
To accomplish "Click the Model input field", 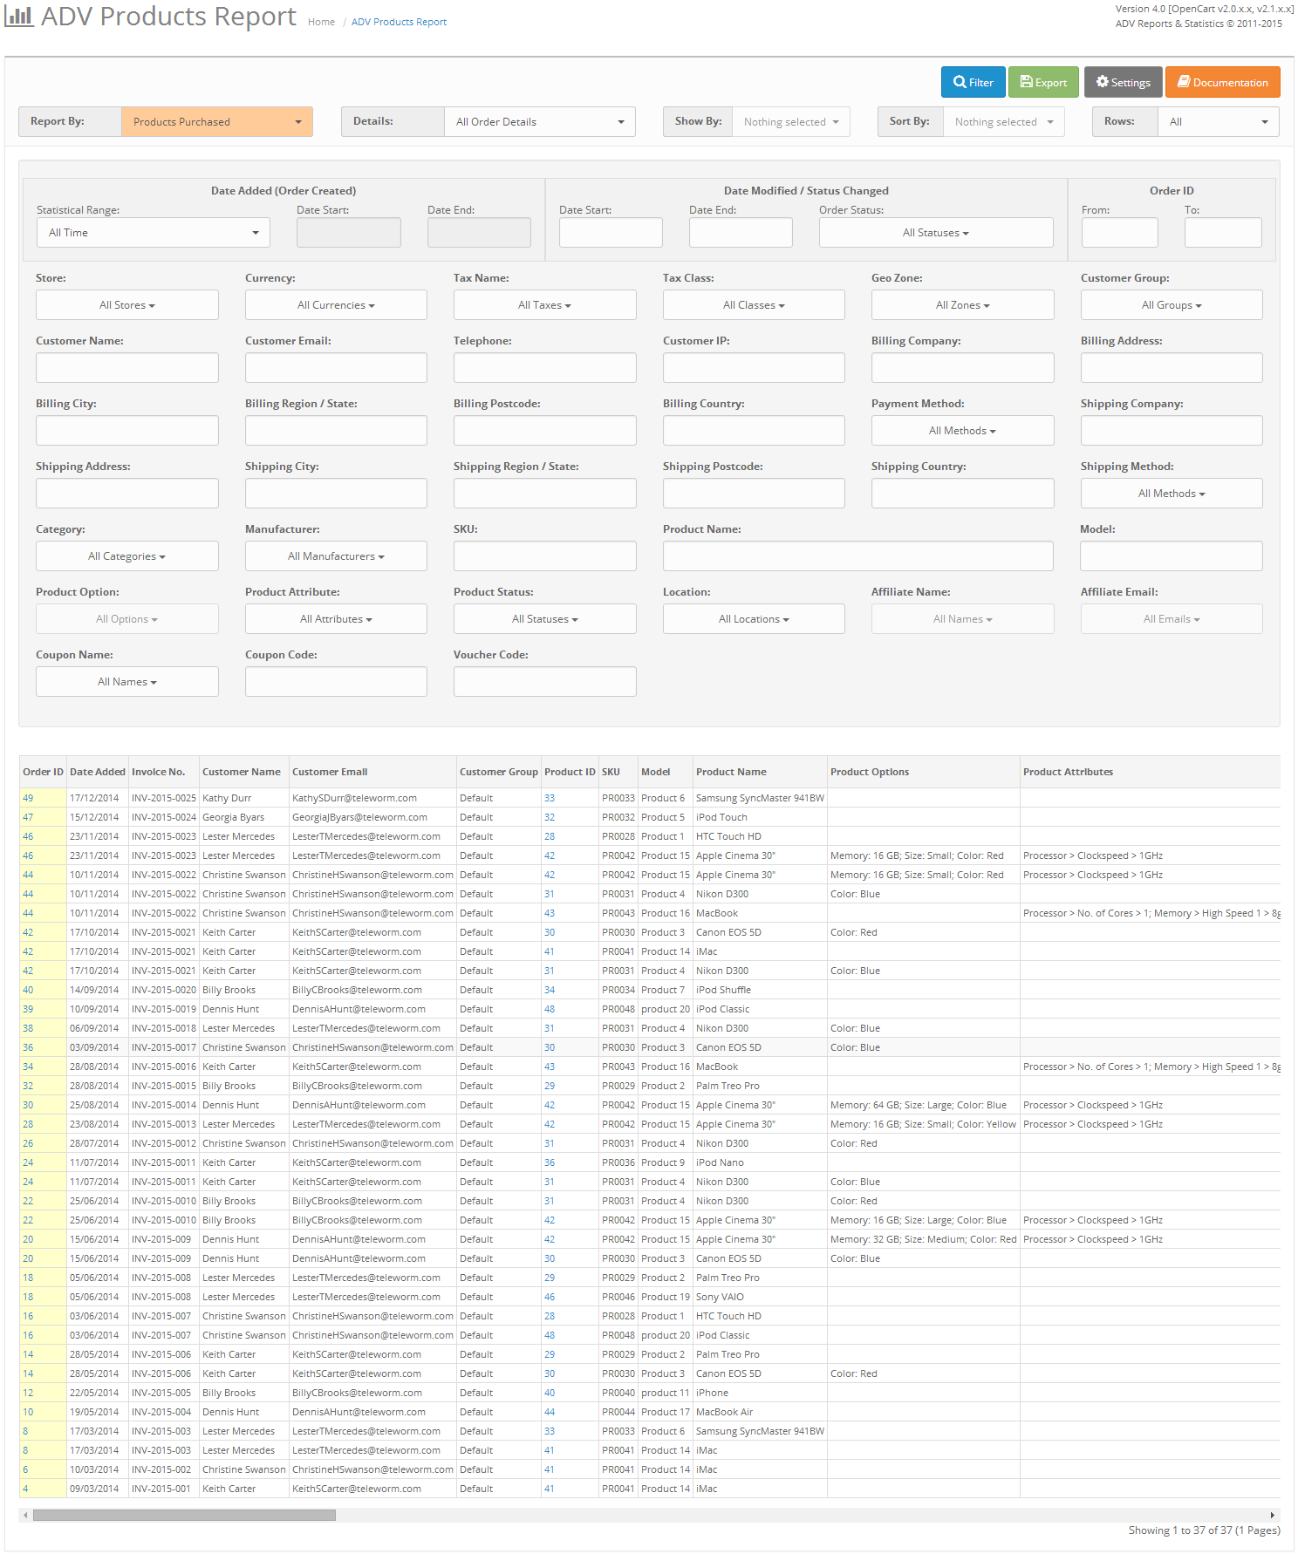I will (x=1172, y=556).
